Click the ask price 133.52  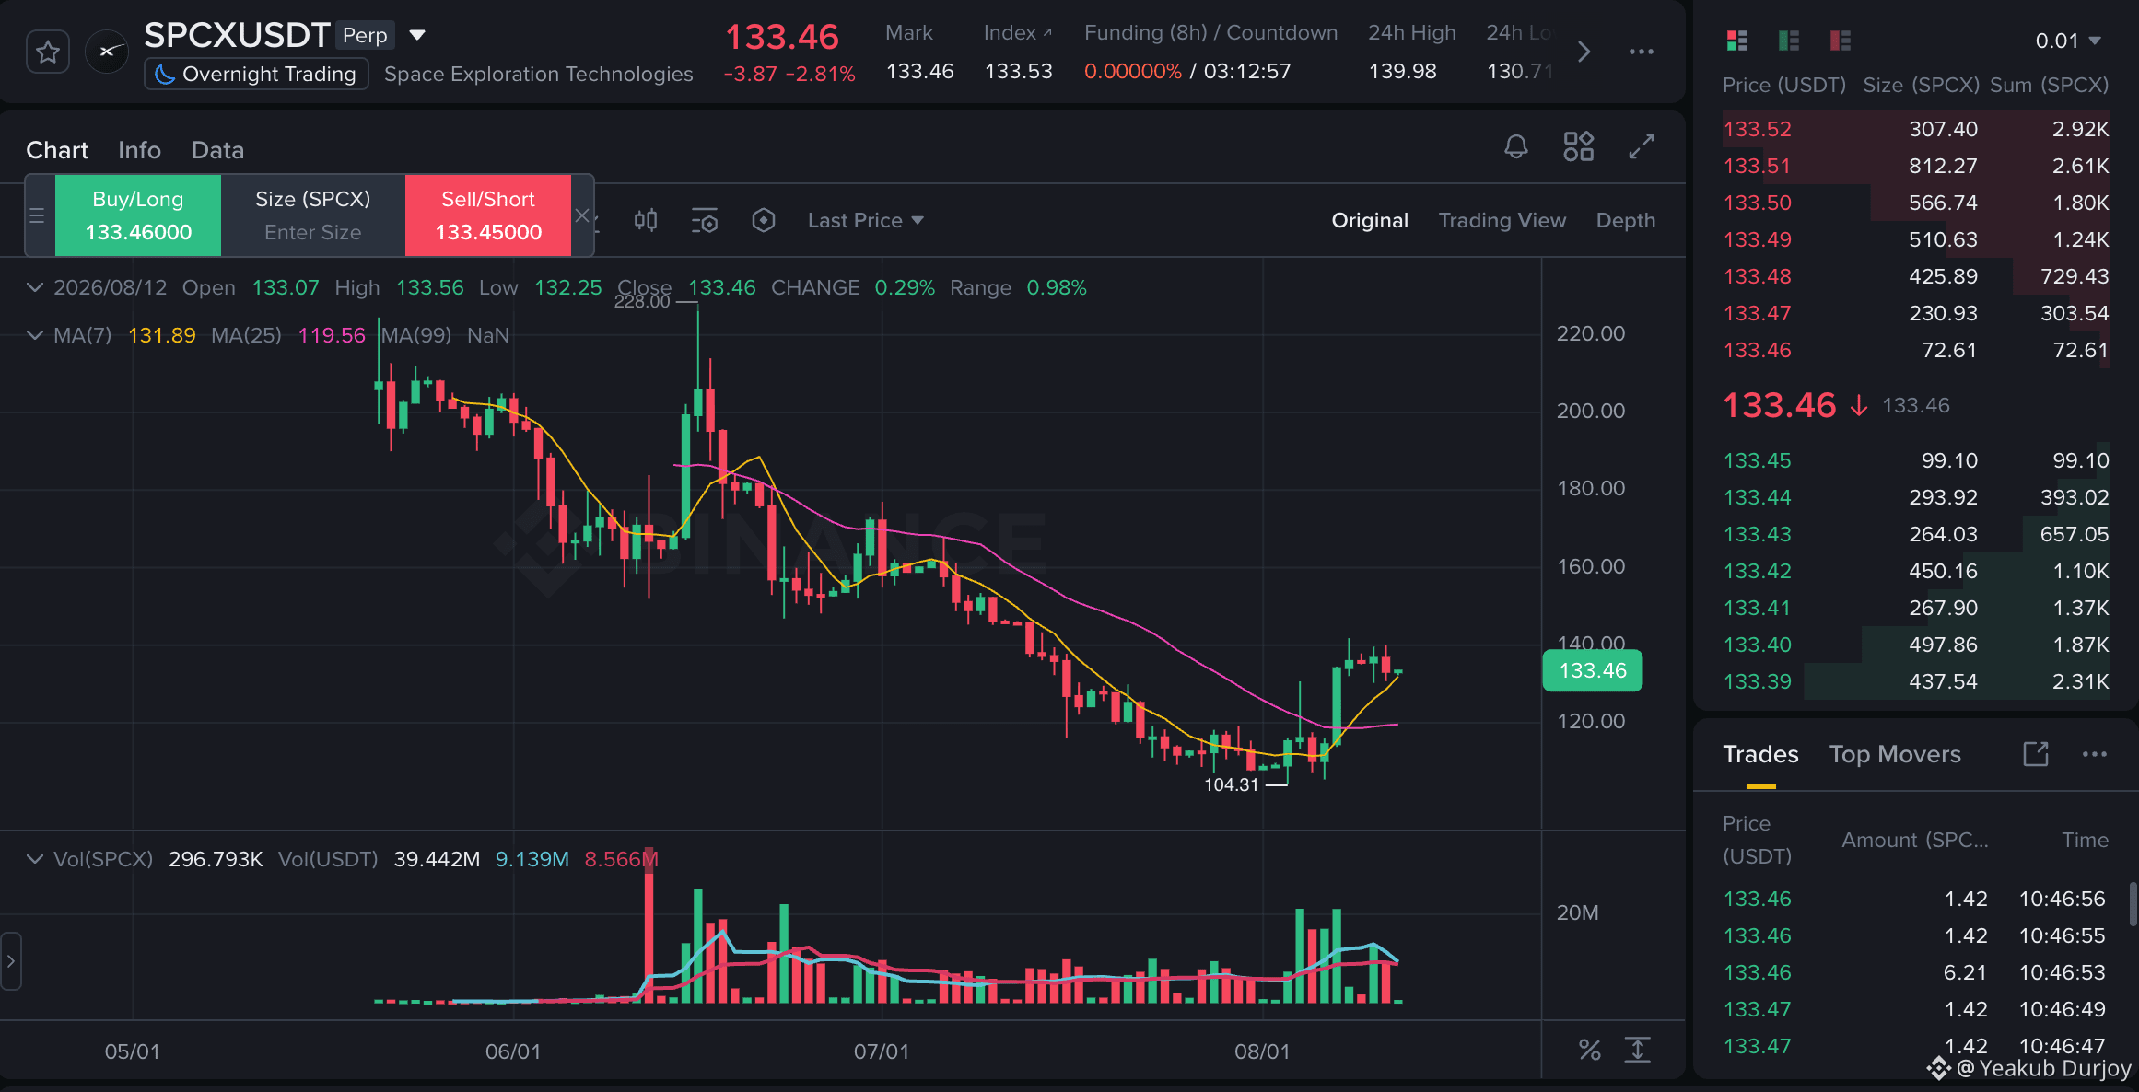point(1758,129)
